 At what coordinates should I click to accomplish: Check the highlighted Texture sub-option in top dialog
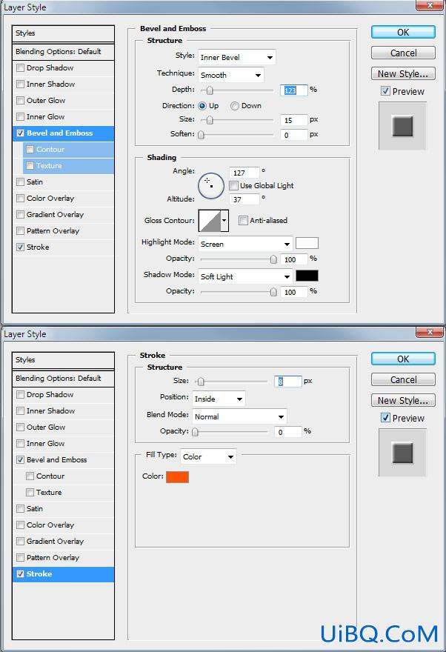coord(30,165)
